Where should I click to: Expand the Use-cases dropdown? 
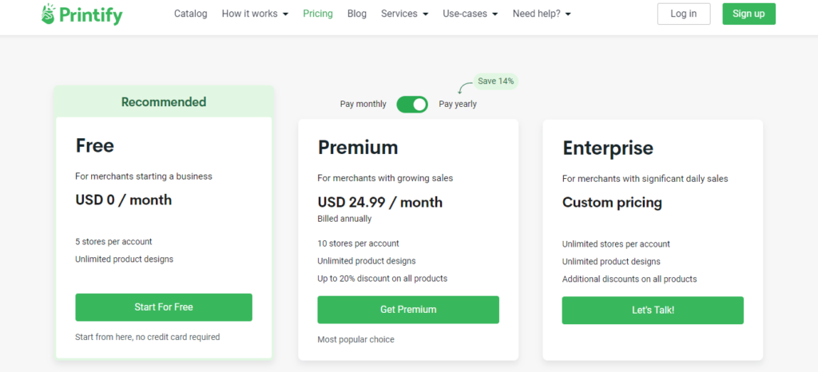pyautogui.click(x=470, y=14)
